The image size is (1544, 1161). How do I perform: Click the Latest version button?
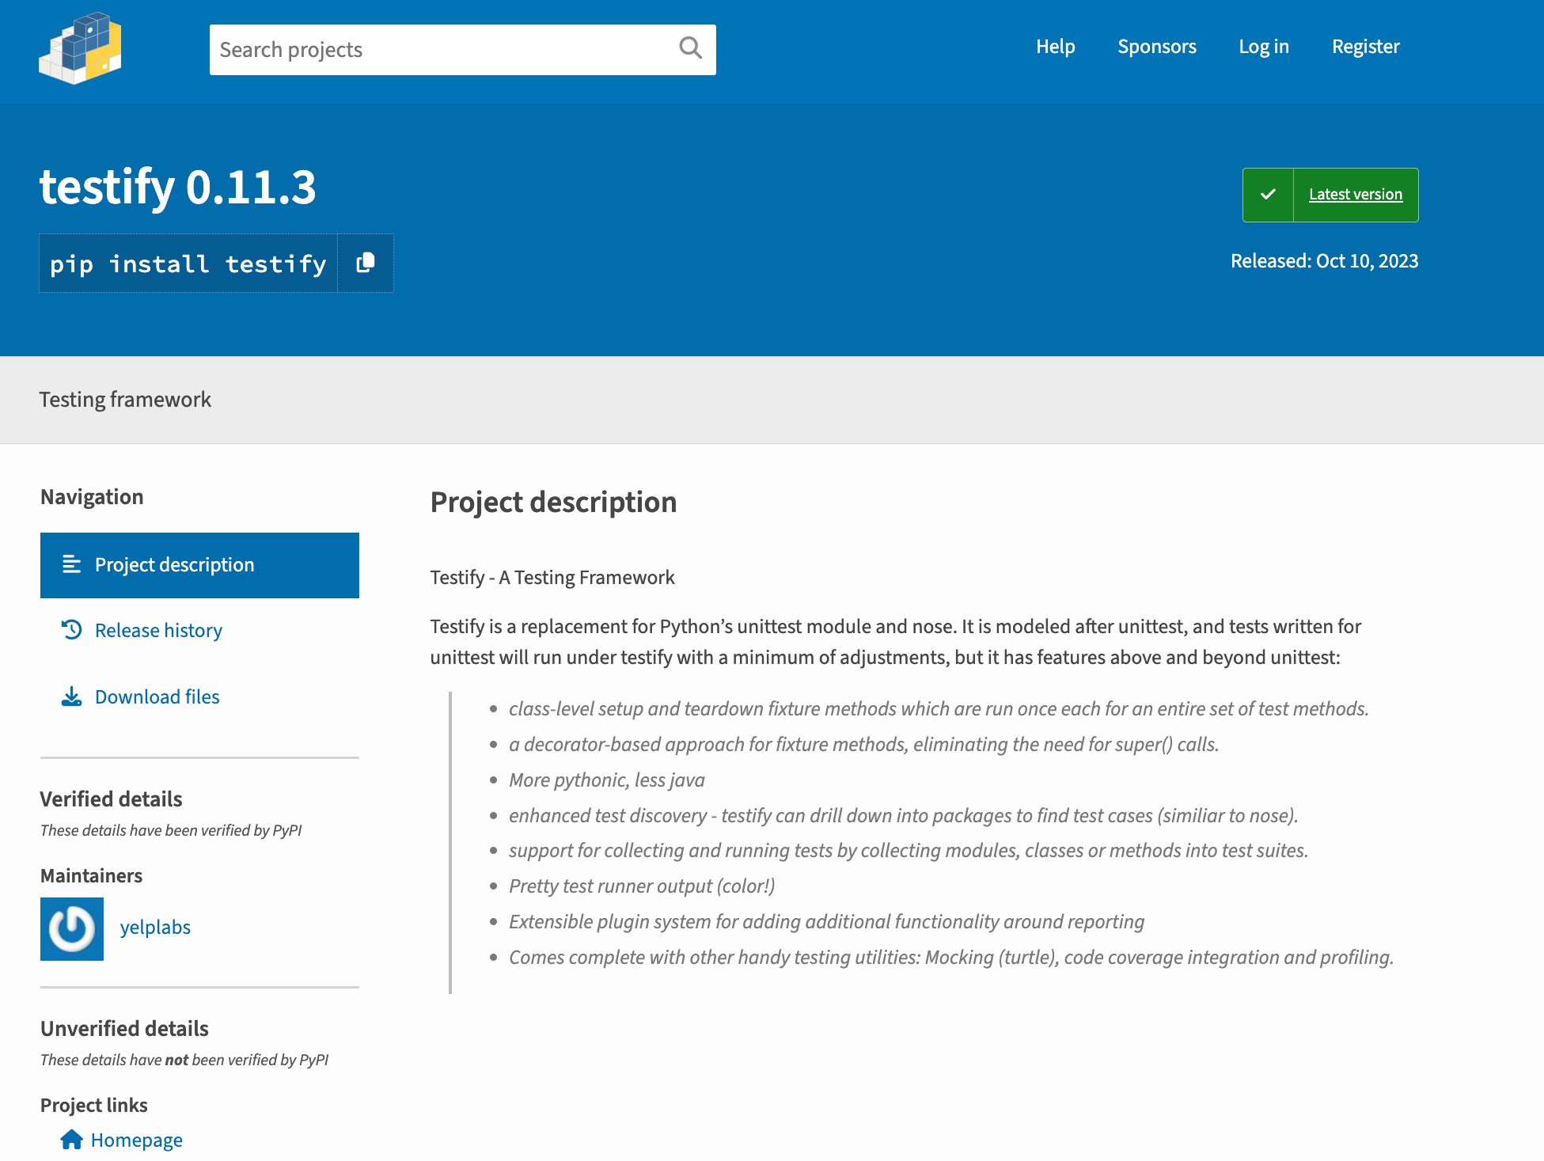pyautogui.click(x=1355, y=195)
